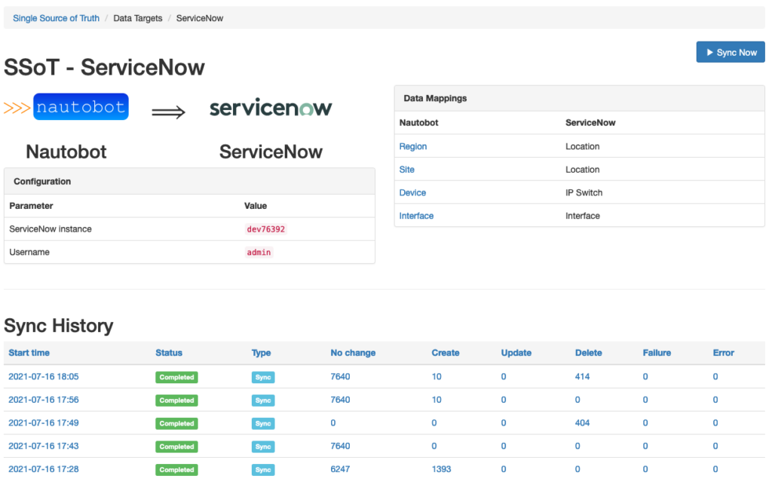Sort by Delete column header
This screenshot has width=772, height=479.
pyautogui.click(x=588, y=353)
